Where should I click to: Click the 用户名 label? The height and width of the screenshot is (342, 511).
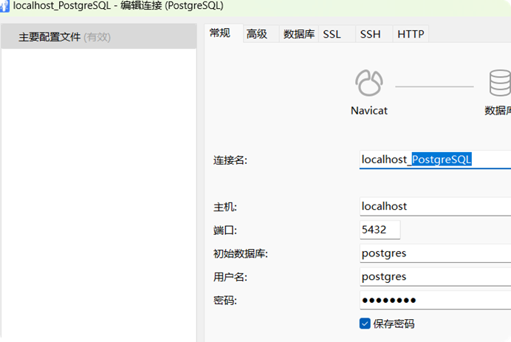pyautogui.click(x=230, y=277)
